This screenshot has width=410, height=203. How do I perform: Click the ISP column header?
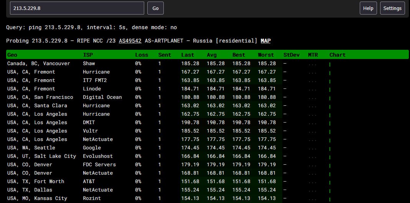[x=88, y=55]
